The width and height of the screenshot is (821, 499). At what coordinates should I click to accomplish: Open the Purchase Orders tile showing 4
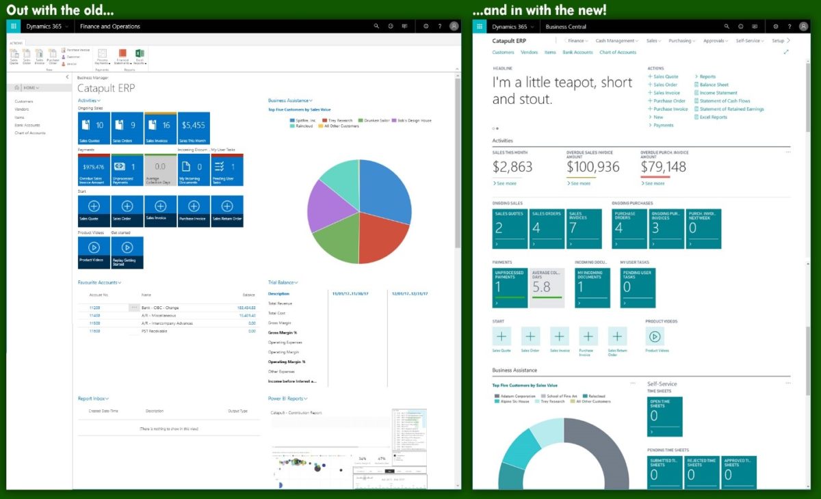point(629,228)
